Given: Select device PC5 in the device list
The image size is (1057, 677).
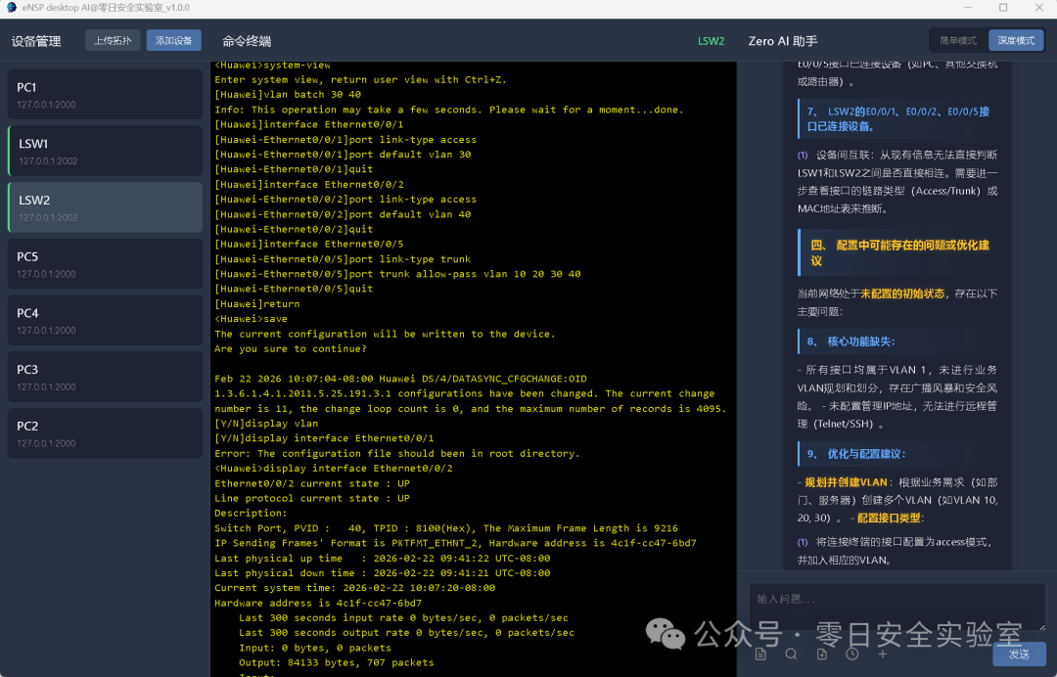Looking at the screenshot, I should (x=105, y=264).
